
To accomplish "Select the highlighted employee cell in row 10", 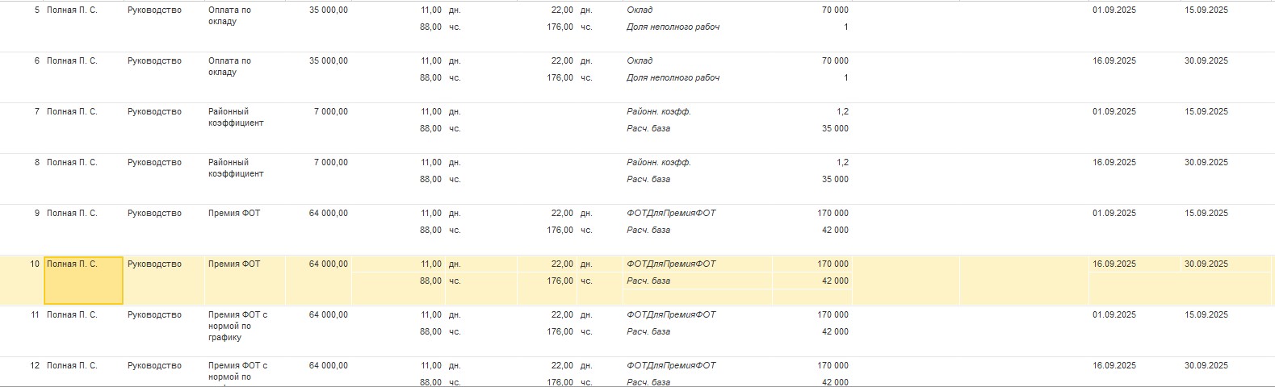I will point(83,280).
